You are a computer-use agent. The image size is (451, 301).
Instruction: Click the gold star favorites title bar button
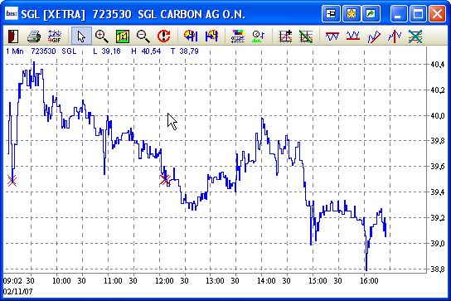352,13
